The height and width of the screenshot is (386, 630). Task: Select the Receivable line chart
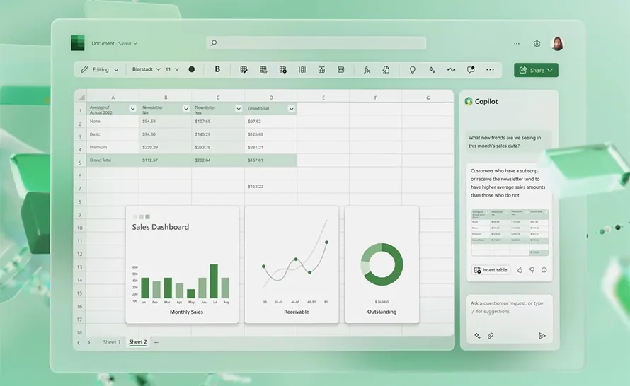[x=292, y=264]
